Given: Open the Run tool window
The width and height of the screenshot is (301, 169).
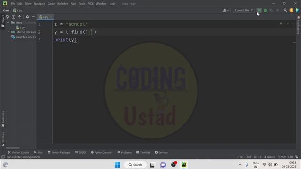Looking at the screenshot, I should [39, 152].
